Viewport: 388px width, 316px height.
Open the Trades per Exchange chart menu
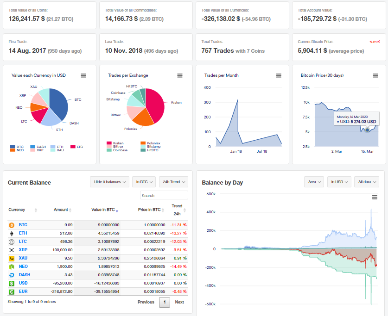pyautogui.click(x=180, y=75)
